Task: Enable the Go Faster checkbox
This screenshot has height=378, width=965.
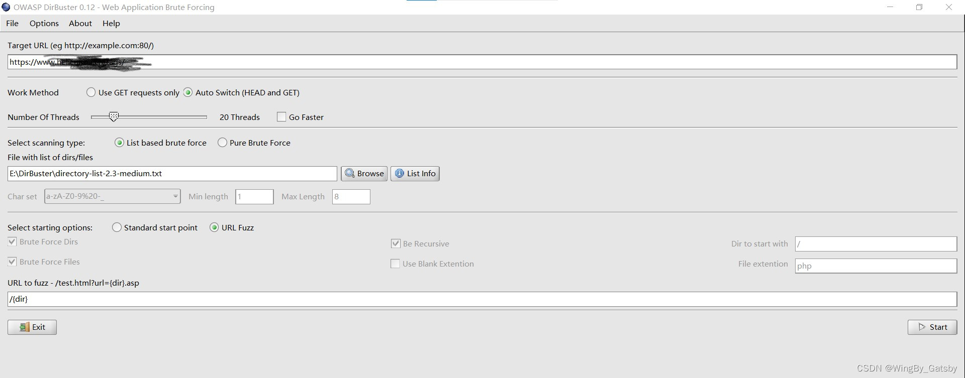Action: pyautogui.click(x=281, y=117)
